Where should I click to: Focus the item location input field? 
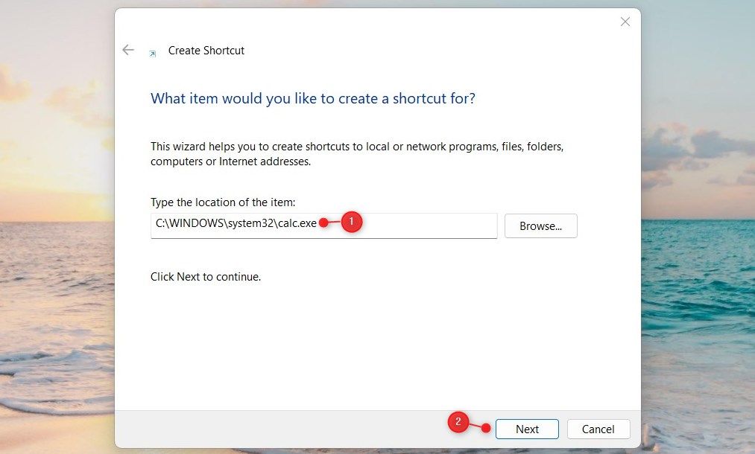tap(323, 226)
